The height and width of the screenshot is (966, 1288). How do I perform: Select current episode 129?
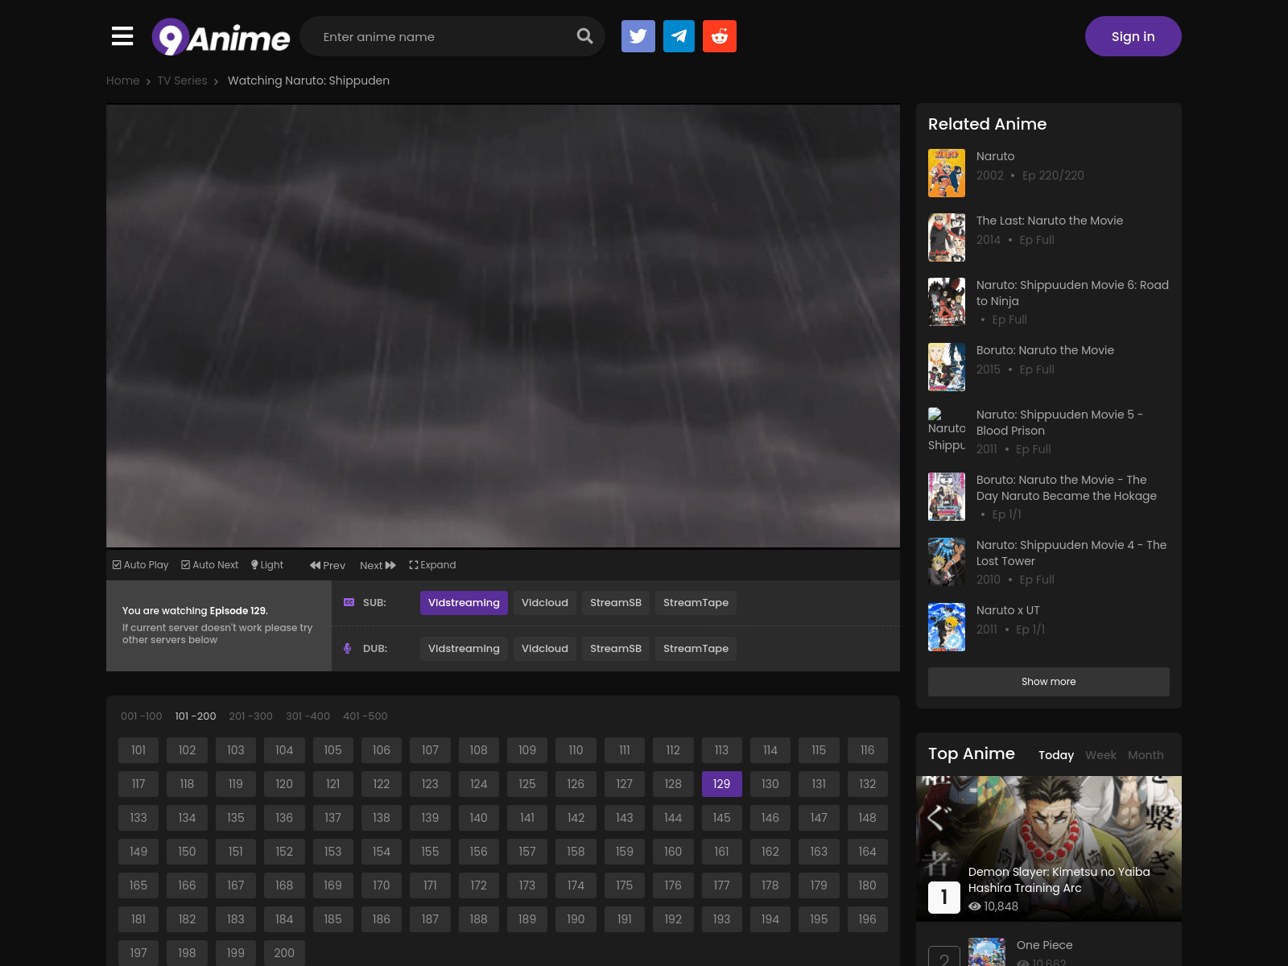point(722,784)
